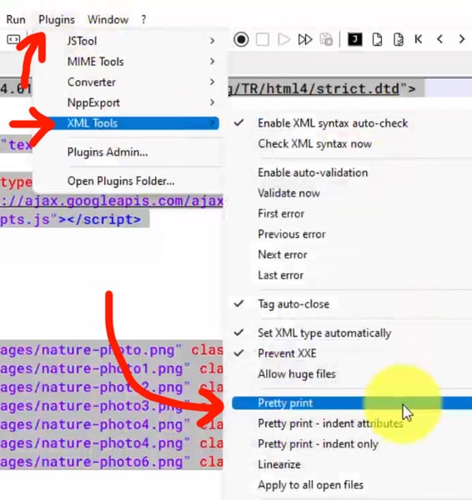Select Next error

pyautogui.click(x=283, y=254)
